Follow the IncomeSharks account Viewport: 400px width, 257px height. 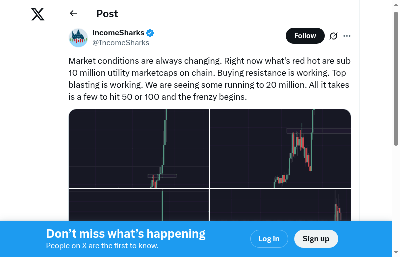click(305, 36)
